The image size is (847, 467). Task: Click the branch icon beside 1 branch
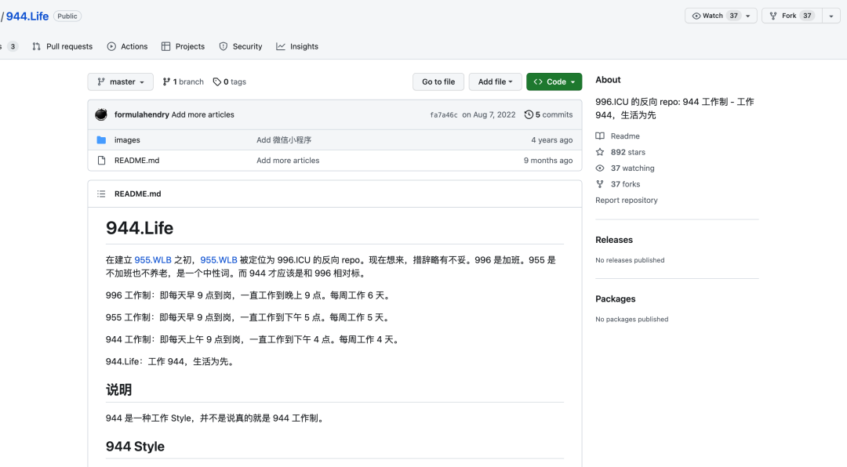click(166, 81)
